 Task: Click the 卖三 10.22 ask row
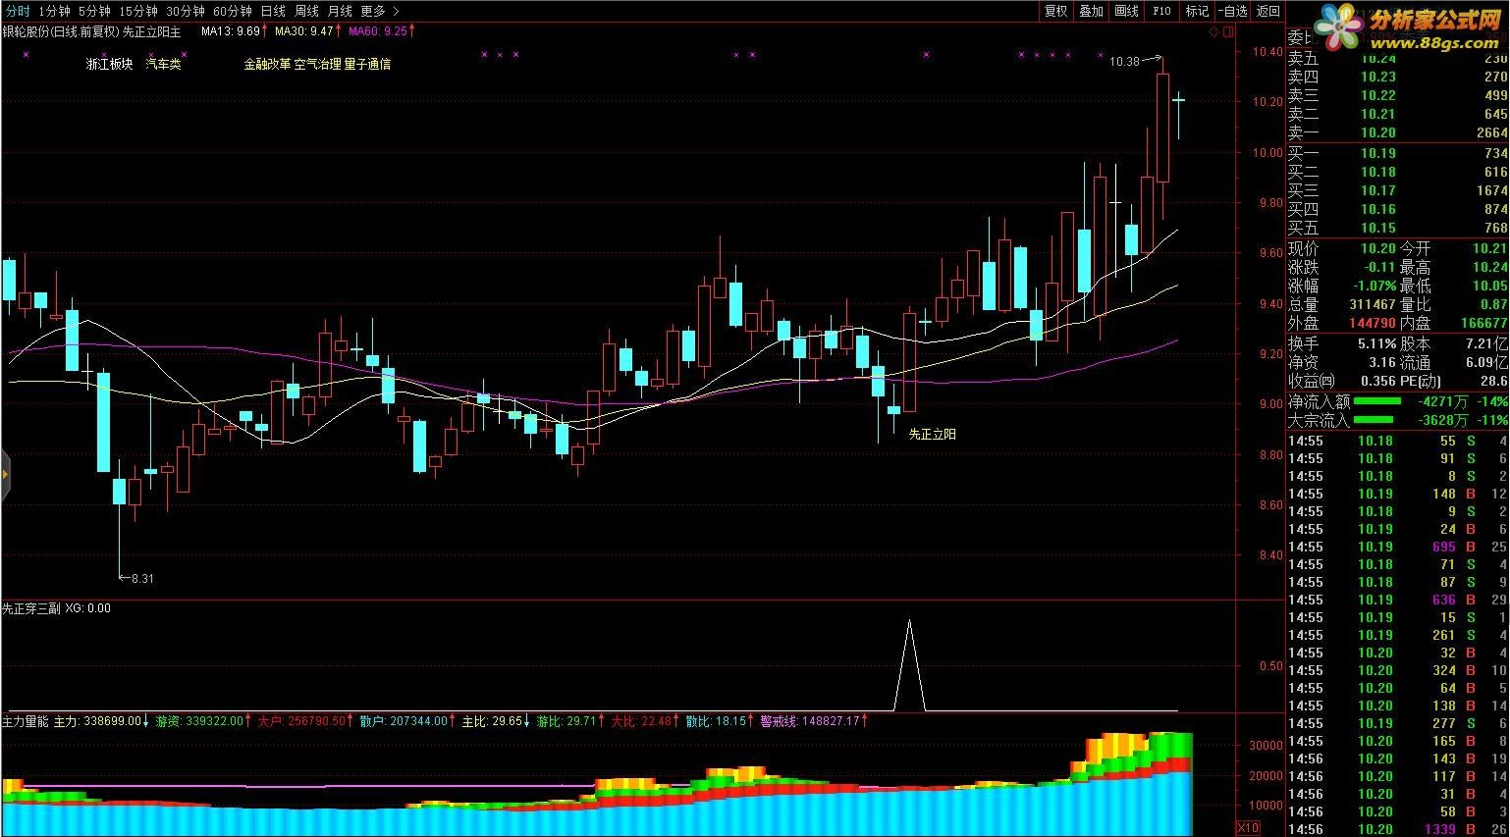pos(1397,95)
